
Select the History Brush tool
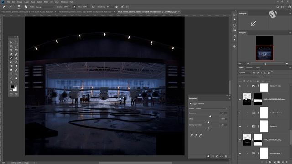[11, 62]
